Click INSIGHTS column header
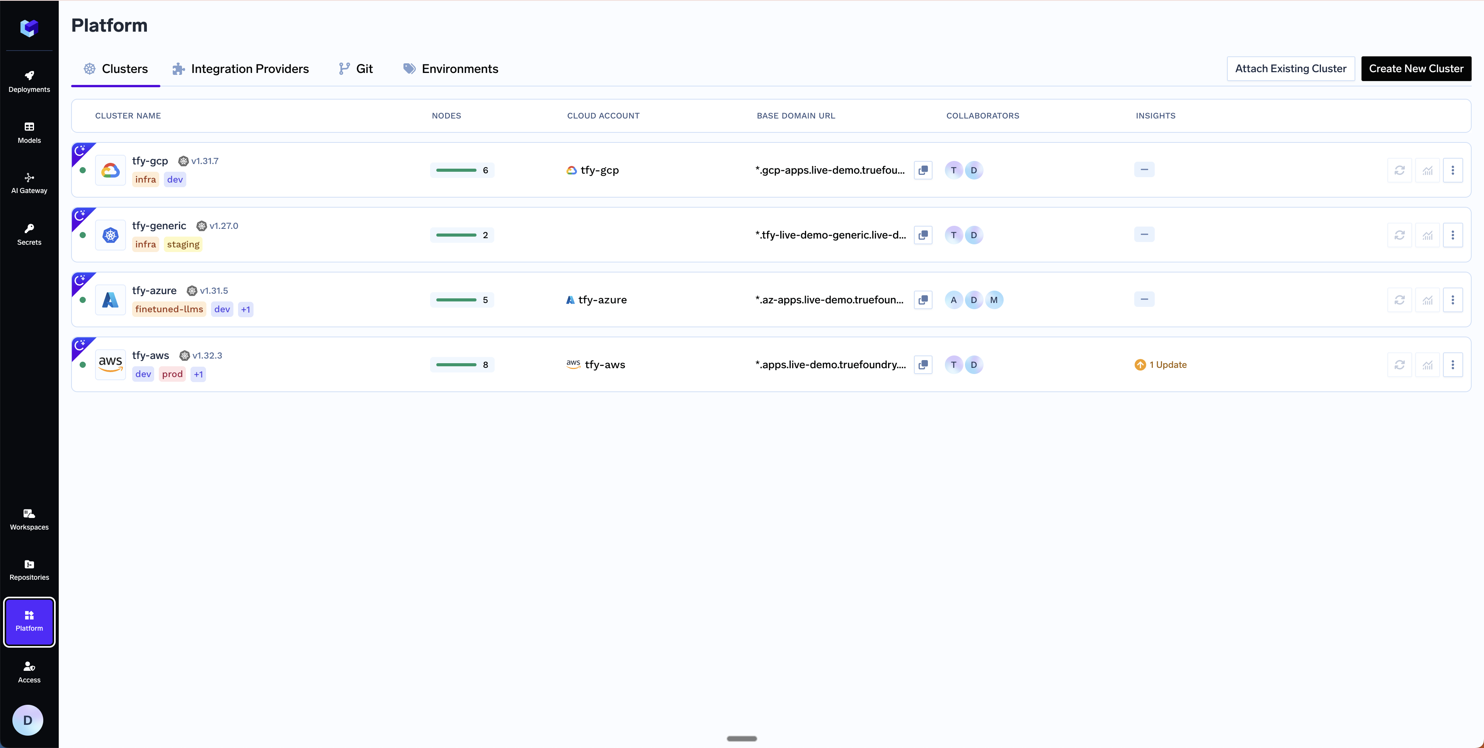The width and height of the screenshot is (1484, 748). point(1156,116)
